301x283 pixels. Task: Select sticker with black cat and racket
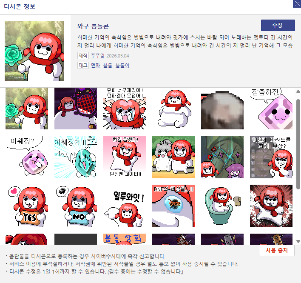(76, 109)
